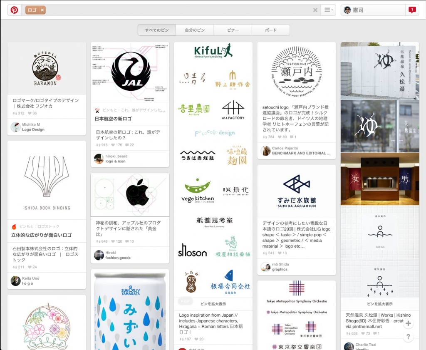
Task: Click the Hiroki fashion,goods avatar
Action: tap(99, 255)
